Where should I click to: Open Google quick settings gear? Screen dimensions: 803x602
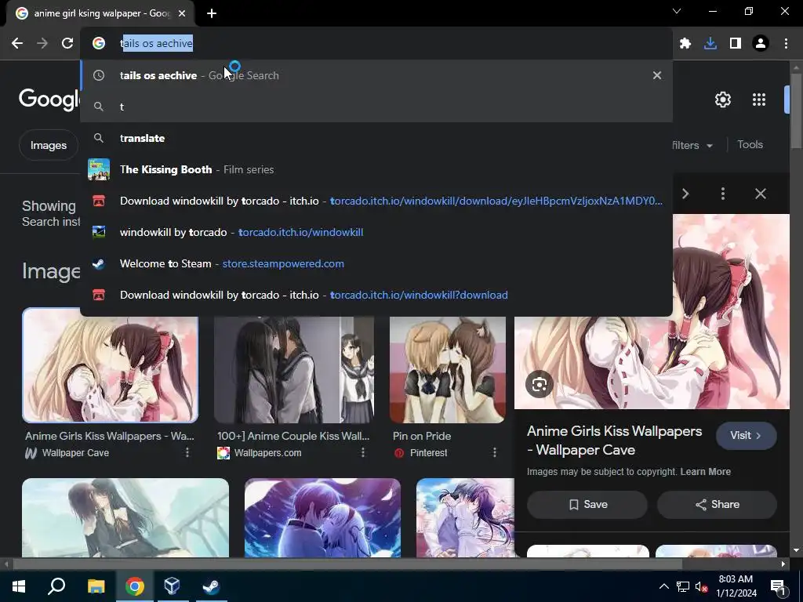(722, 100)
